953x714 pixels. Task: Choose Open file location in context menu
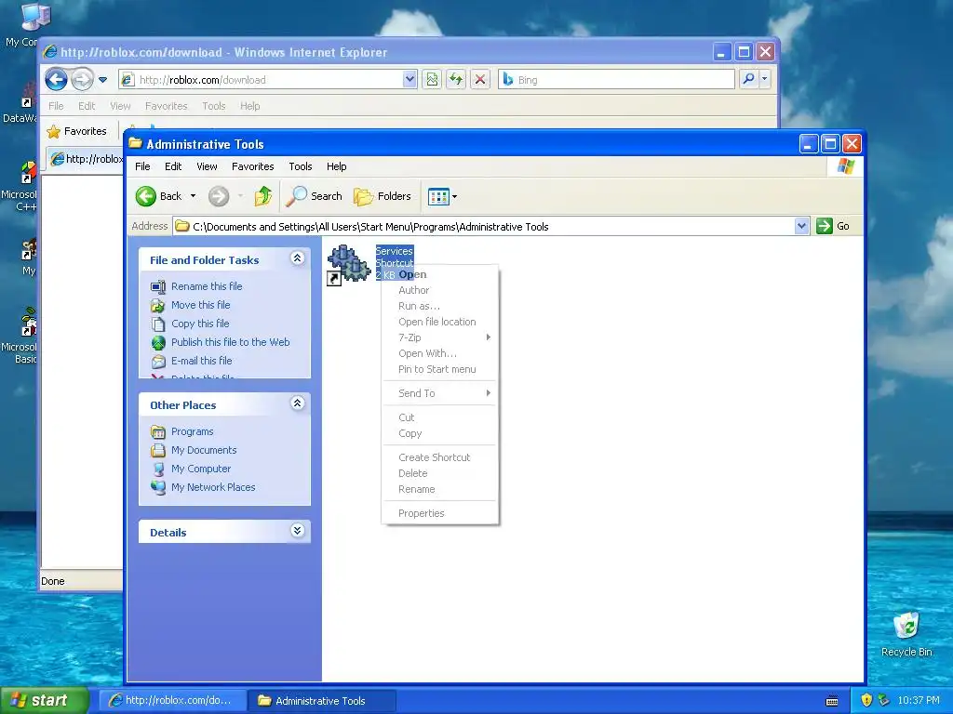(439, 322)
